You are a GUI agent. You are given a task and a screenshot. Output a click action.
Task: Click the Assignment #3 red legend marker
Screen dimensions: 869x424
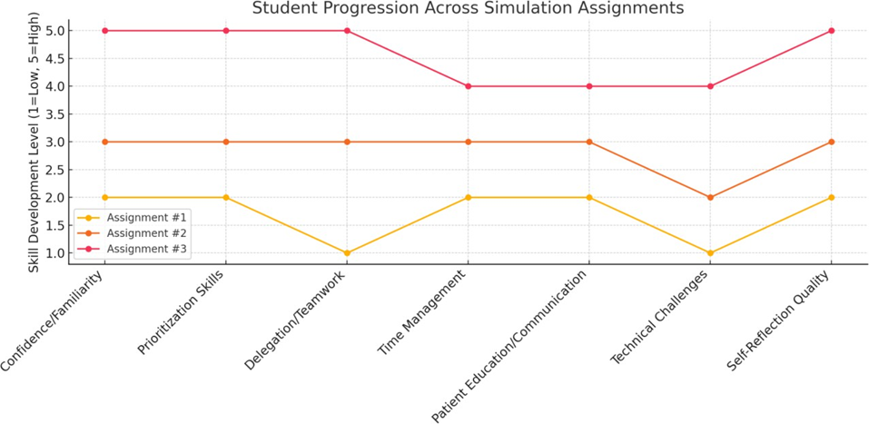89,248
